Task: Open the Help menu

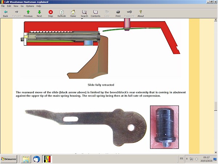Action: coord(39,6)
